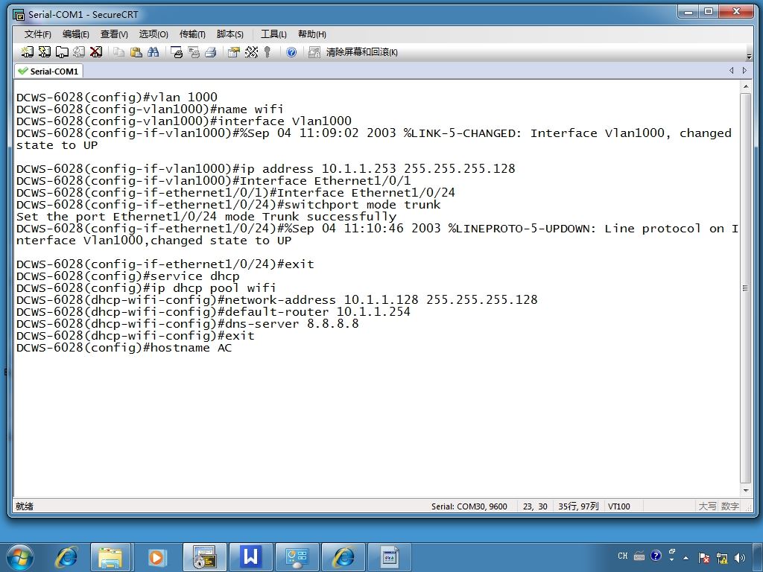763x572 pixels.
Task: Click 'Set the port Ethernet1/0/24 mode Trunk successfully'
Action: 206,217
